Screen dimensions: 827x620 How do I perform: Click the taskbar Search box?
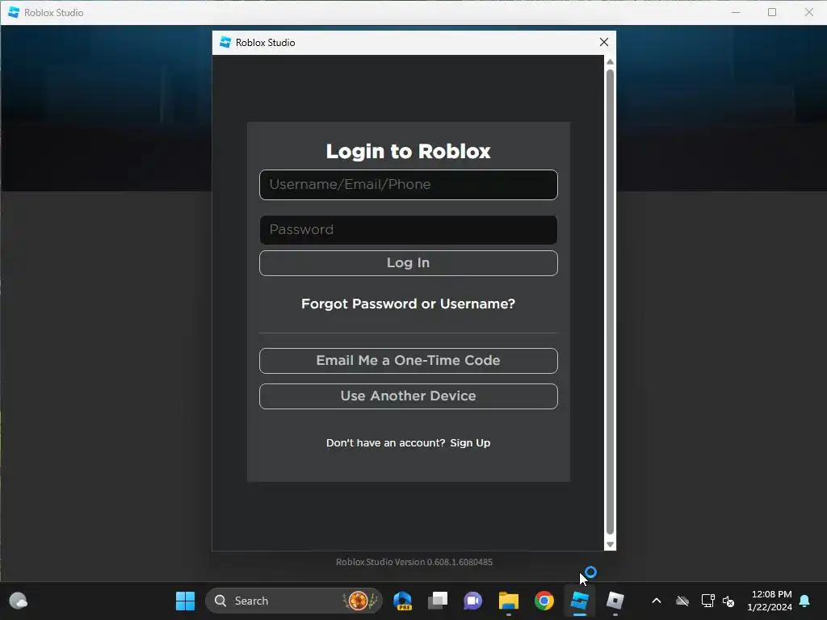pyautogui.click(x=294, y=601)
